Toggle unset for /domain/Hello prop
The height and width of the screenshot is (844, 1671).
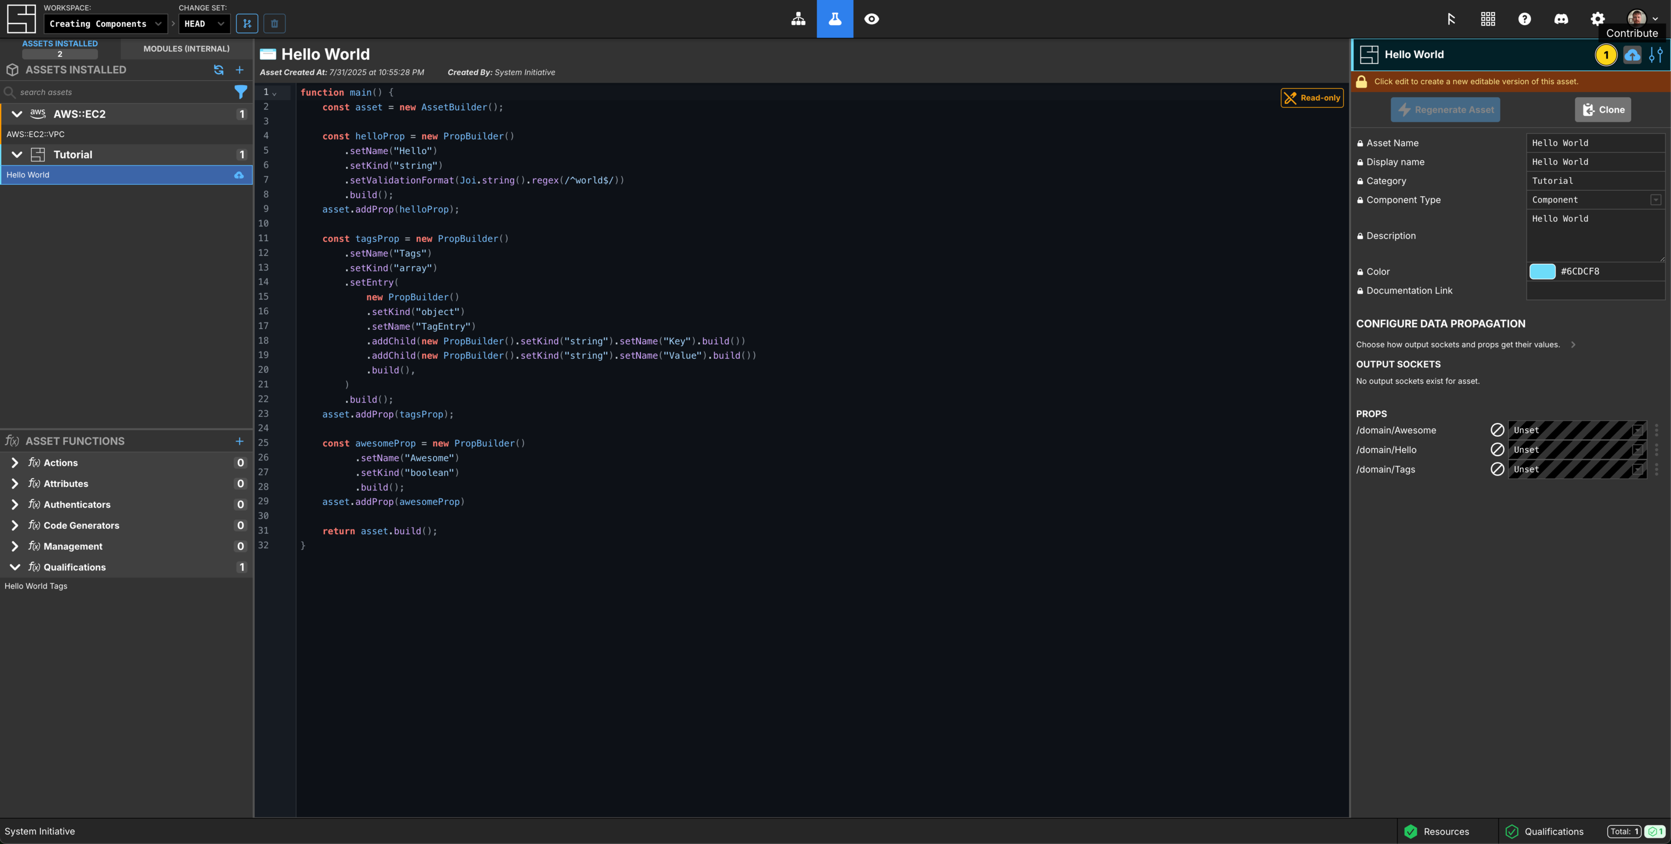tap(1497, 449)
